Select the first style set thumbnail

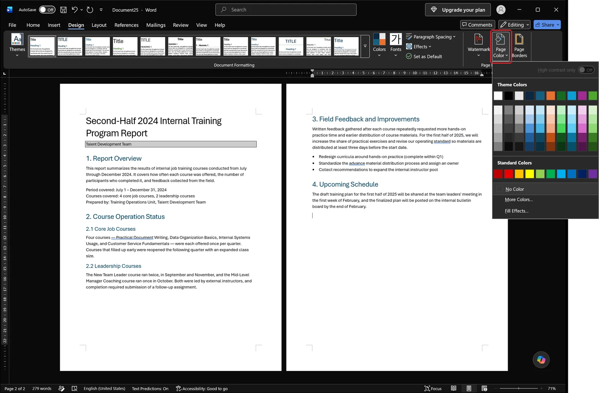pos(42,46)
